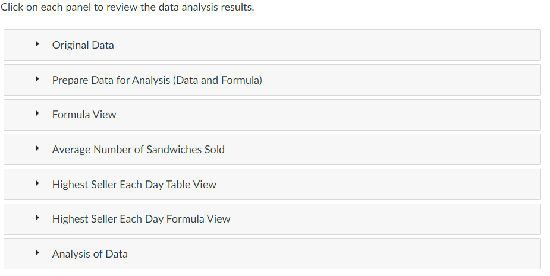Expand triangle for Highest Seller Table View

pyautogui.click(x=37, y=184)
